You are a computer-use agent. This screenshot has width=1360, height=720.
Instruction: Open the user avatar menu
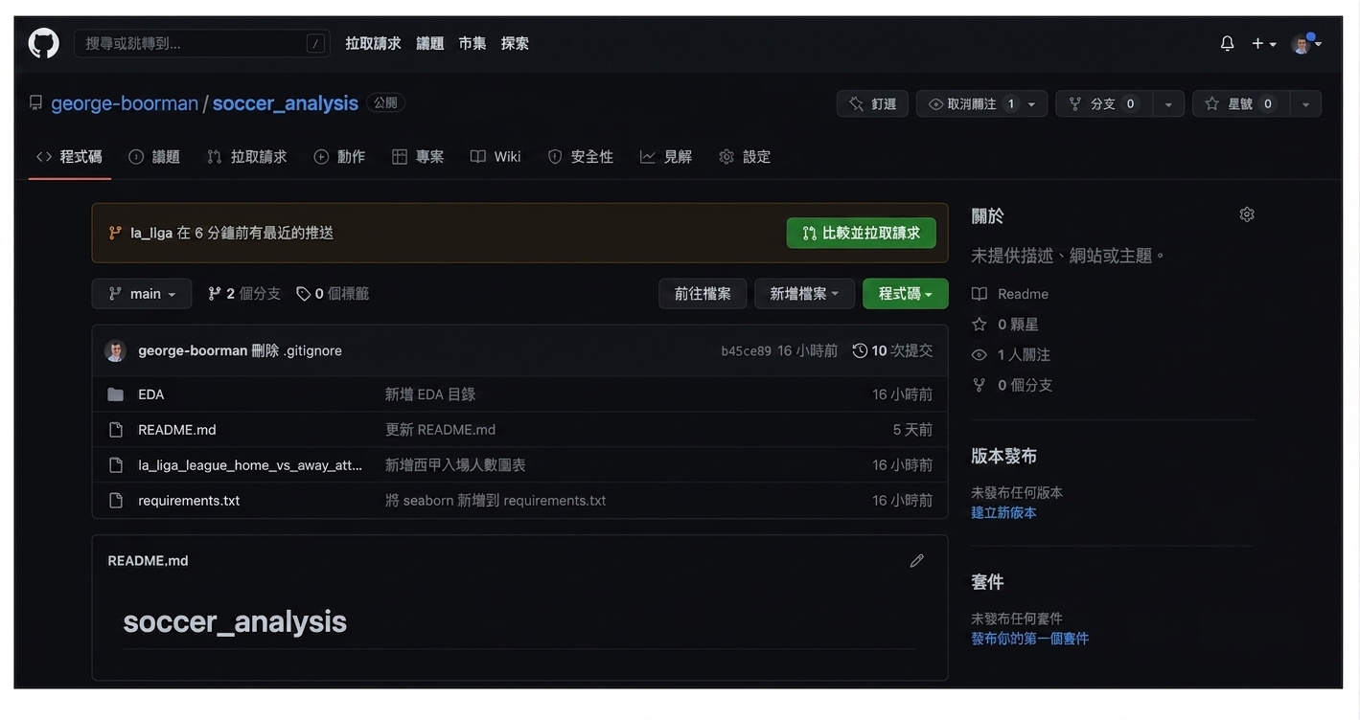pos(1305,43)
